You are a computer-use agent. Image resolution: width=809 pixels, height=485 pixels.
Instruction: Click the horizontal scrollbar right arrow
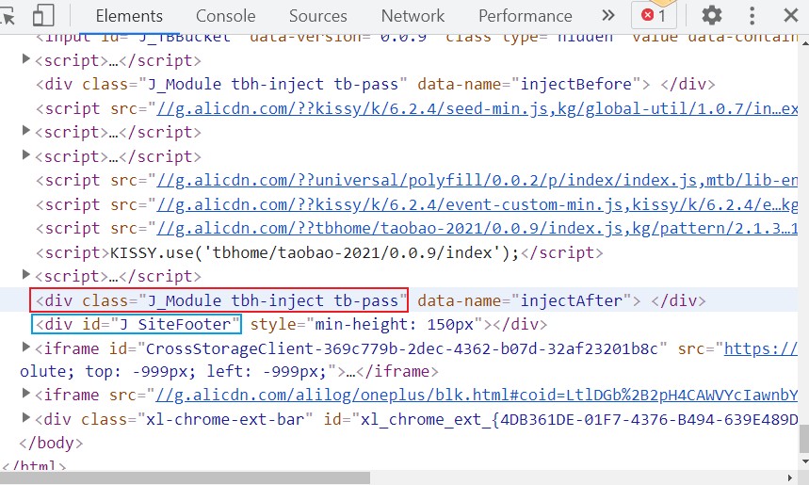pyautogui.click(x=790, y=478)
